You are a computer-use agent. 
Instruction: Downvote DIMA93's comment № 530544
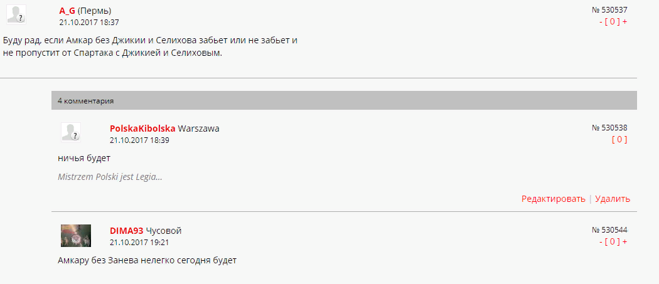point(601,242)
